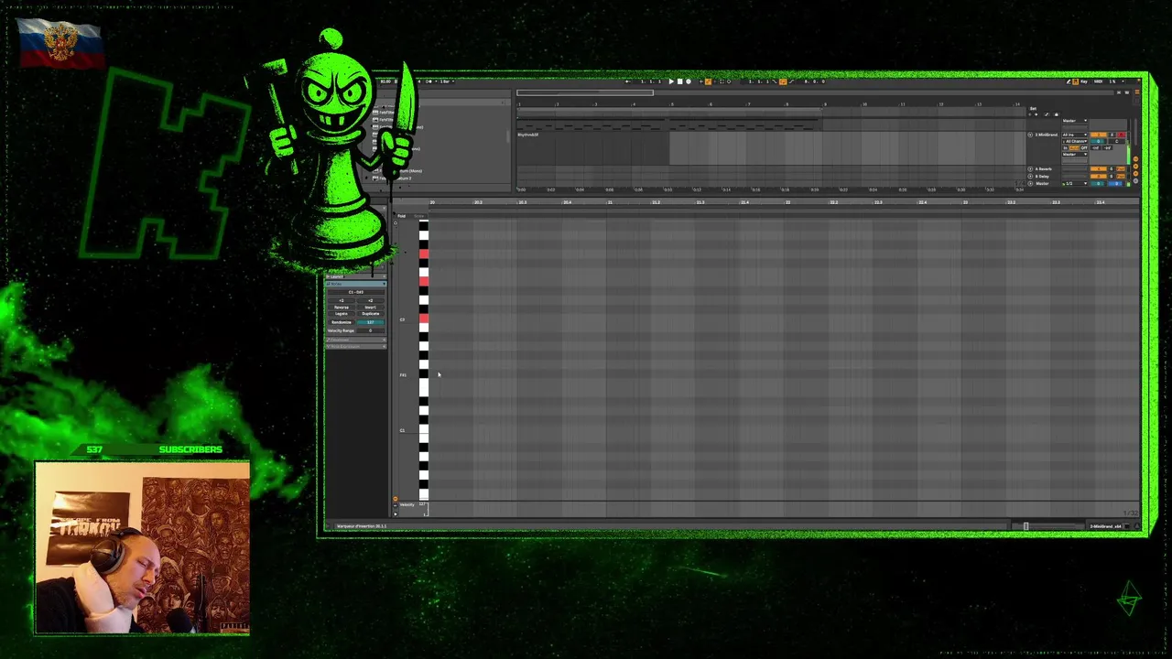1172x659 pixels.
Task: Select the Session View selector icon
Action: tap(1137, 102)
